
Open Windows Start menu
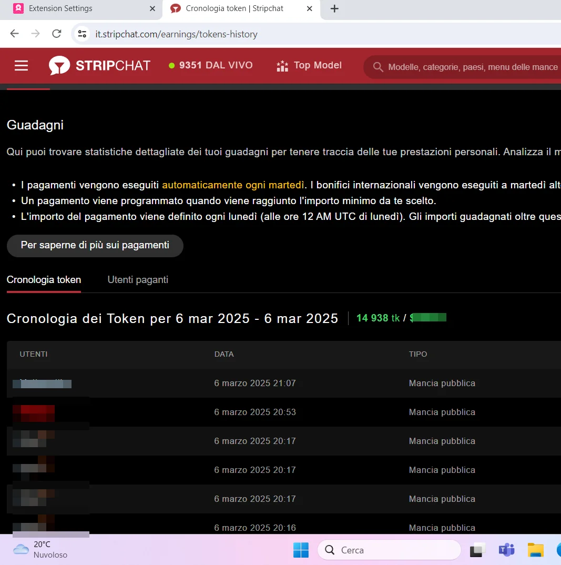tap(301, 550)
